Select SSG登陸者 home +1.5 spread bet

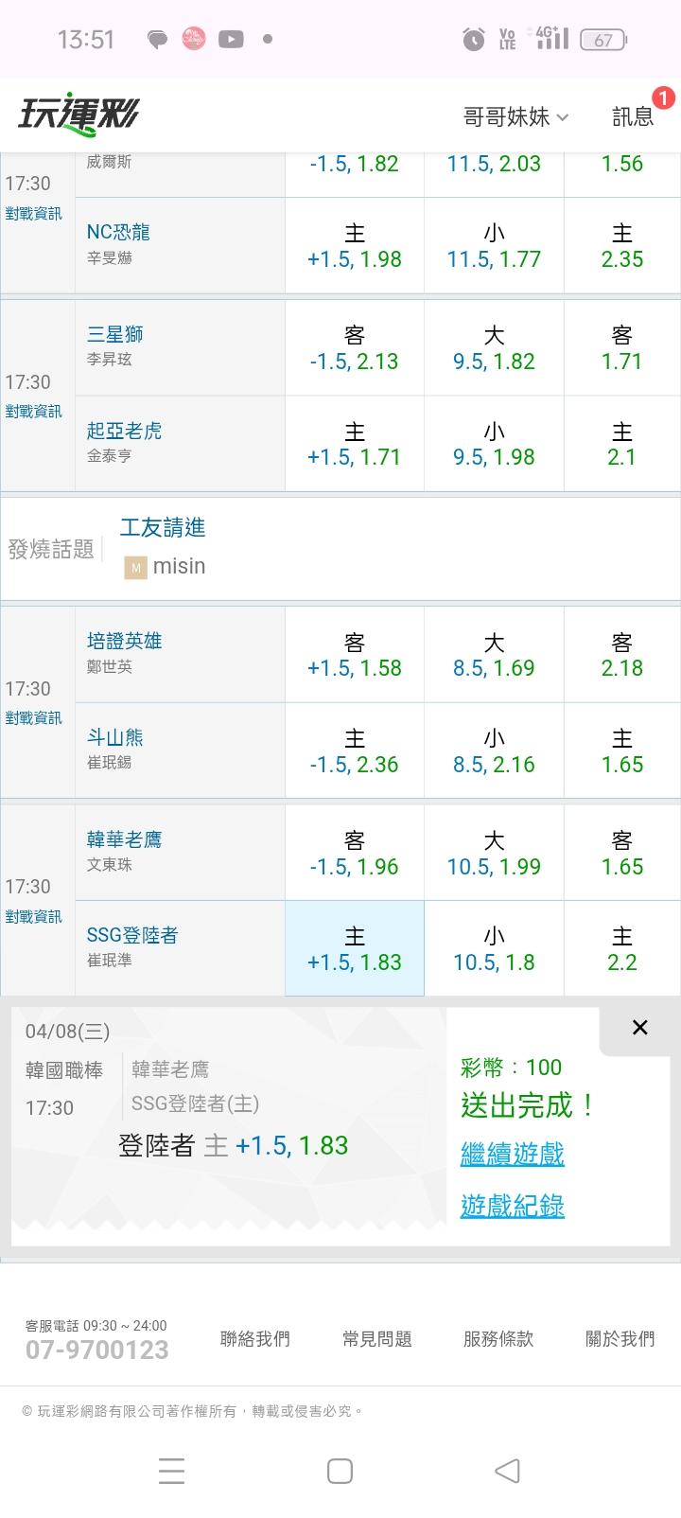355,949
